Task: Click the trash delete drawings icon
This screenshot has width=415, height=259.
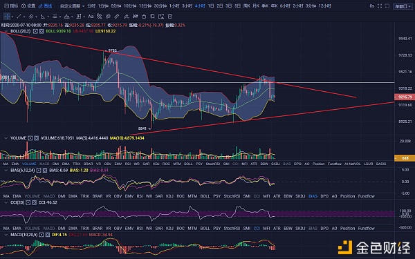Action: click(170, 17)
